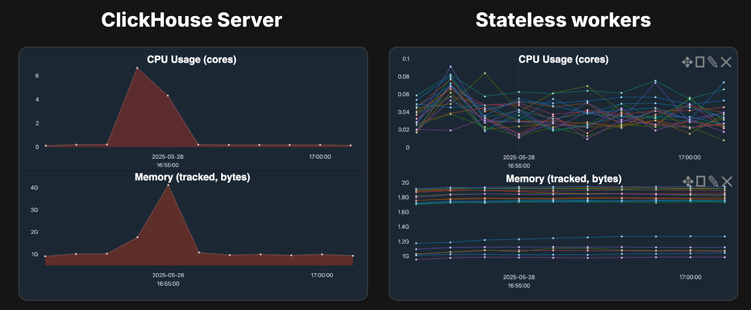The height and width of the screenshot is (310, 751).
Task: Click the ClickHouse Server memory peak data point
Action: 168,185
